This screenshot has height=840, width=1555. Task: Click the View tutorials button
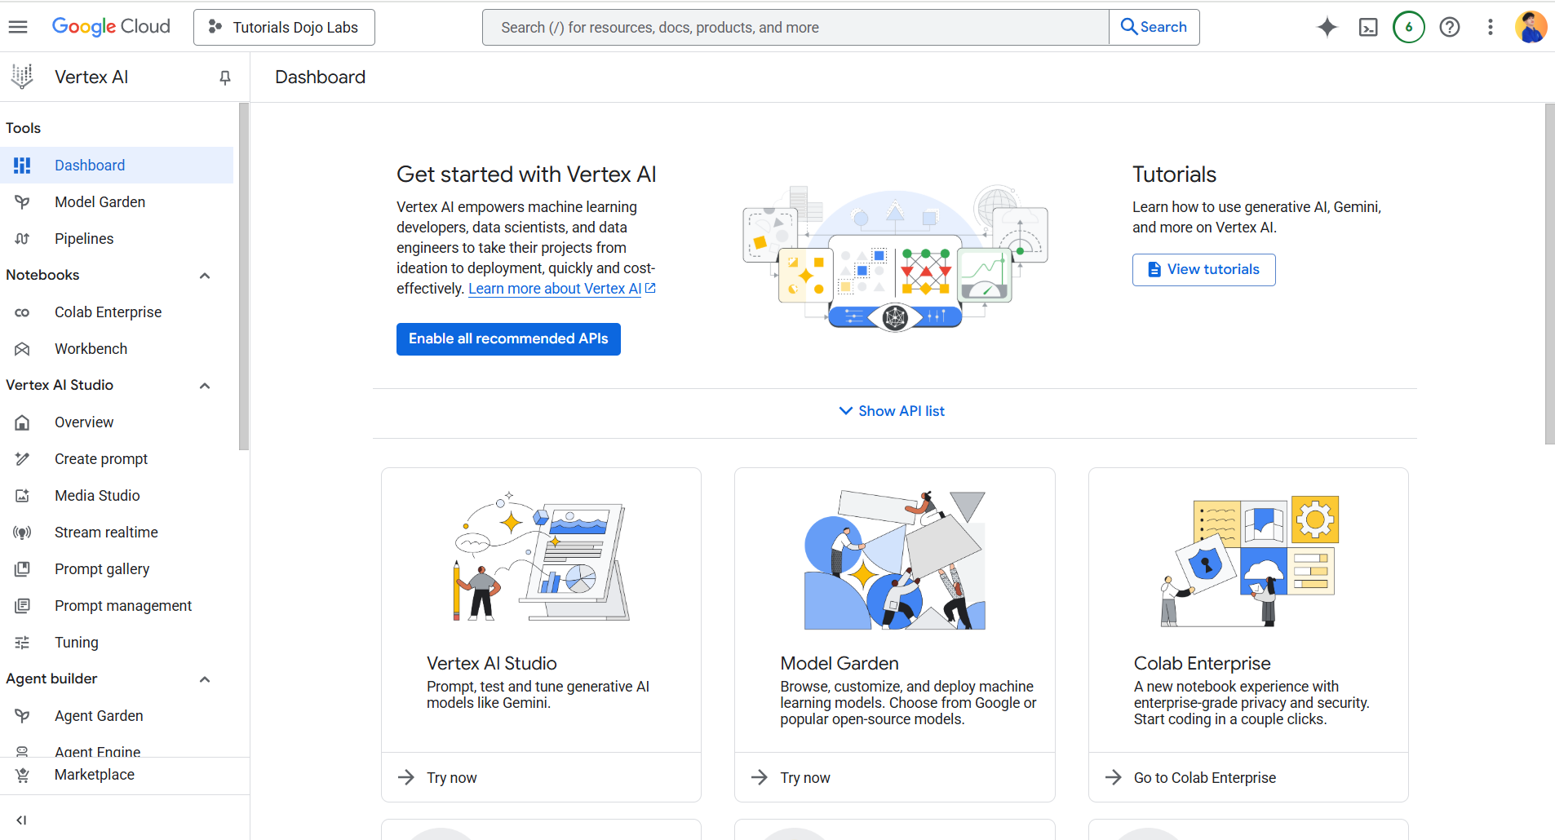point(1203,270)
